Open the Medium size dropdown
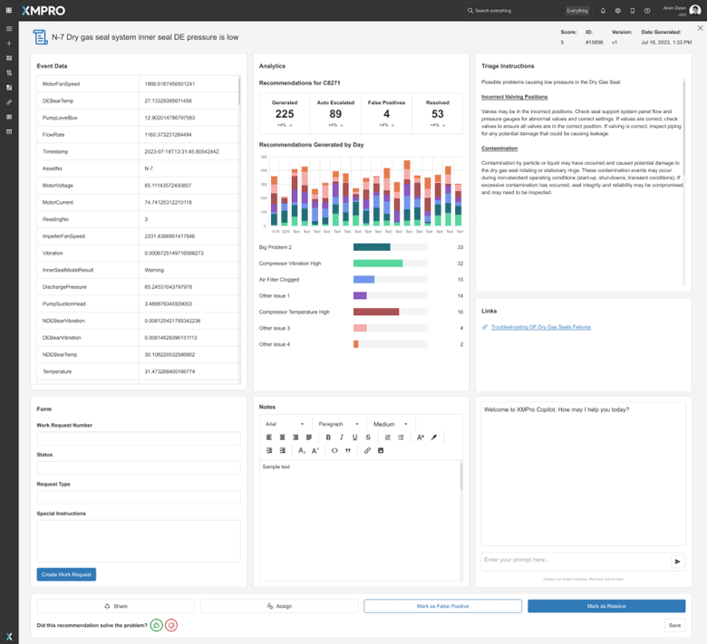 pyautogui.click(x=391, y=424)
